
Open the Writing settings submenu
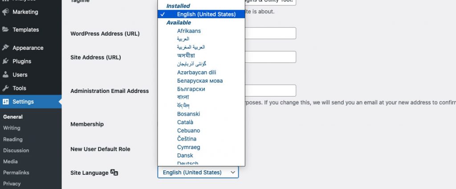point(12,128)
